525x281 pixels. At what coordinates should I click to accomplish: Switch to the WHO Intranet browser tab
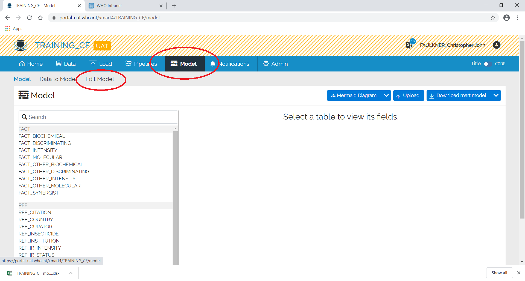tap(126, 6)
